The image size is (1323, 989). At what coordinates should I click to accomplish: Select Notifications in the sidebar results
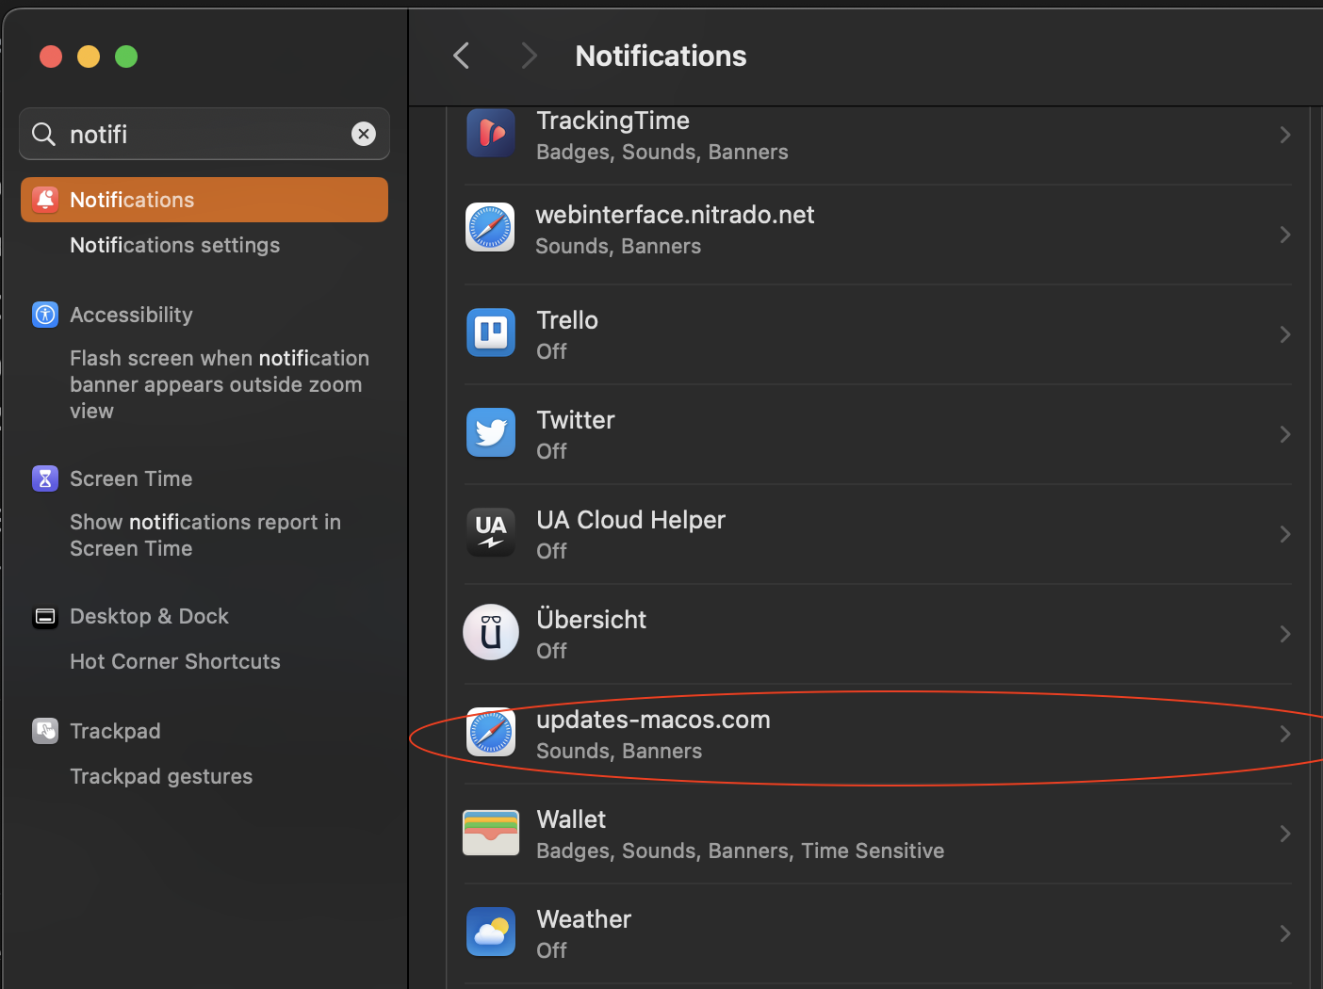point(204,200)
